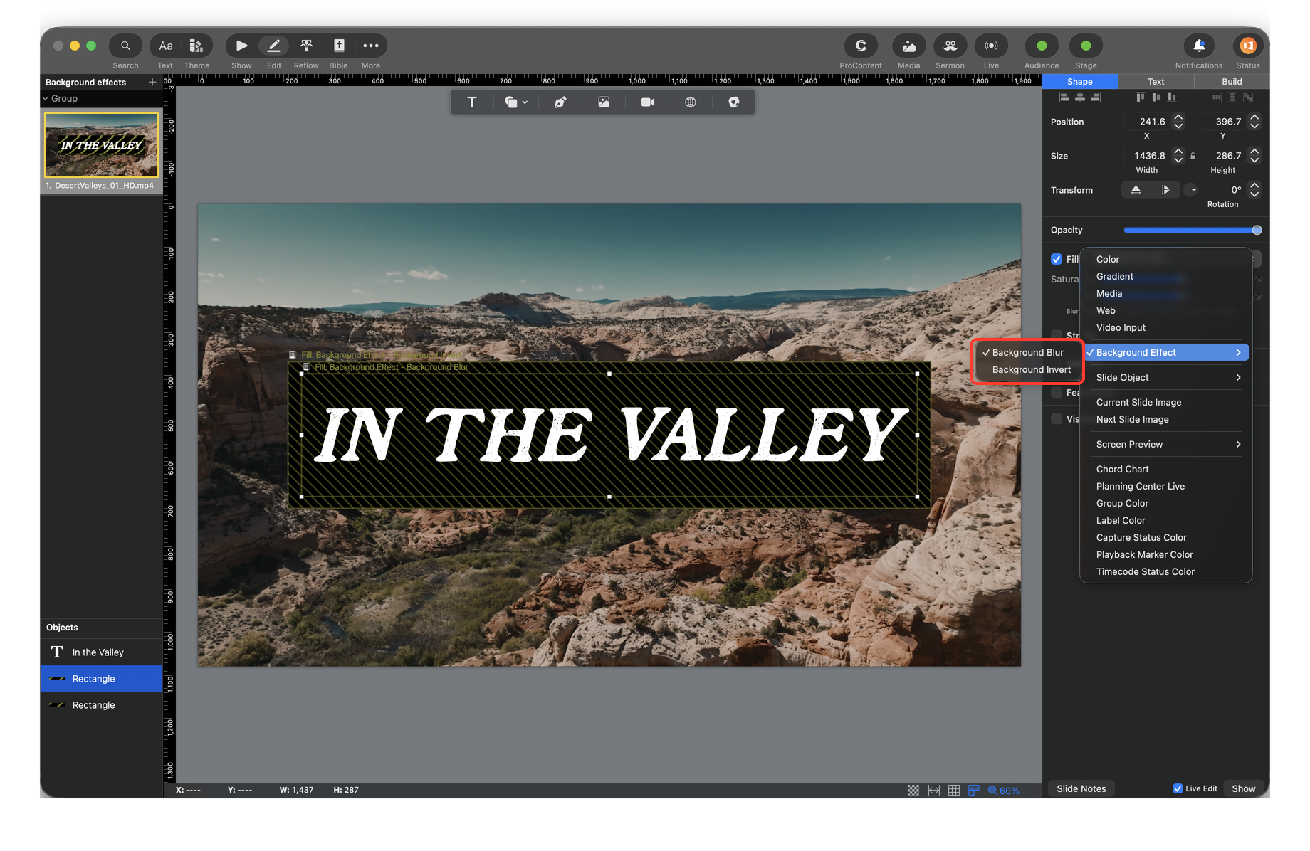Insert a web object with globe icon

(691, 102)
